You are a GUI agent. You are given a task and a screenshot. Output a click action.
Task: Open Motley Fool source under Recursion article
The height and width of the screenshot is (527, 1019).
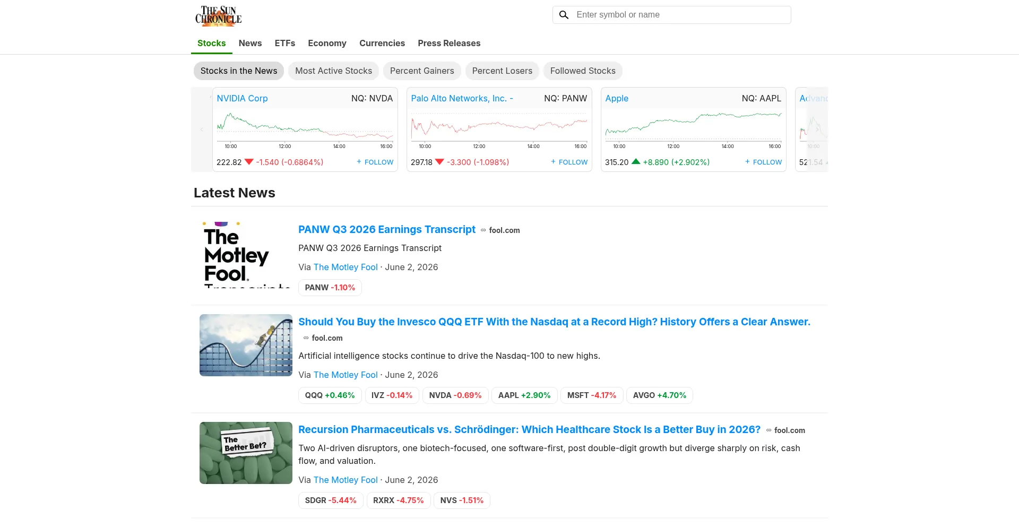point(346,480)
